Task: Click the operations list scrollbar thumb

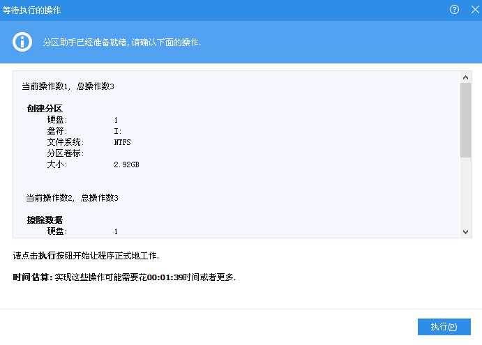Action: click(x=465, y=120)
